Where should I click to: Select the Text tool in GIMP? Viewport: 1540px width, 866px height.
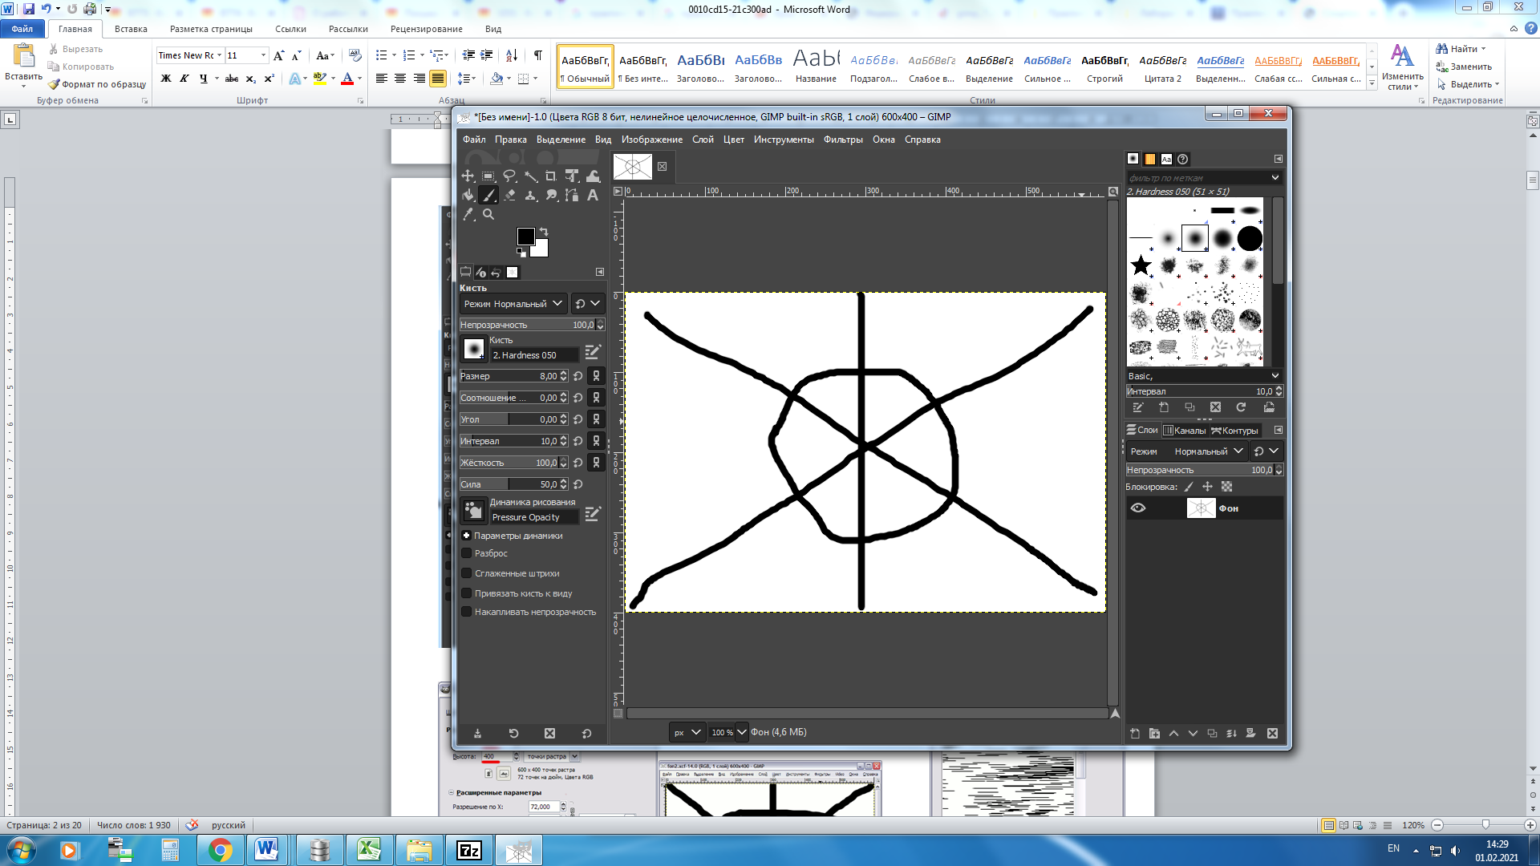tap(593, 195)
